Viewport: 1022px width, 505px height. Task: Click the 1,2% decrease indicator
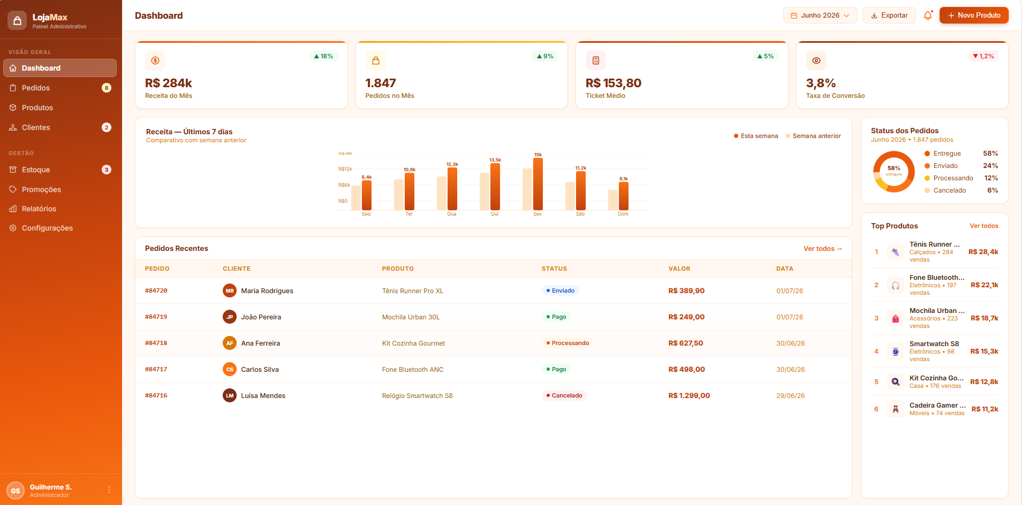[x=983, y=56]
